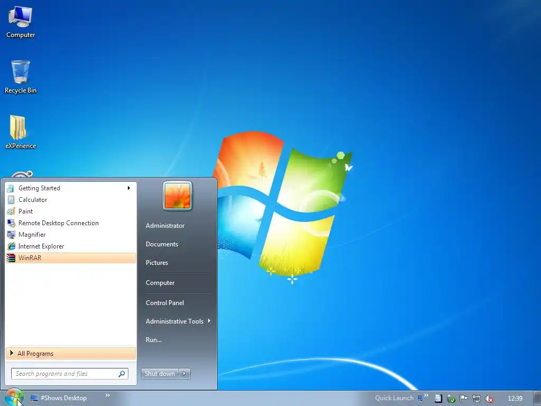Screen dimensions: 541x406
Task: Expand the Quick Launch overflow chevron
Action: [x=426, y=395]
